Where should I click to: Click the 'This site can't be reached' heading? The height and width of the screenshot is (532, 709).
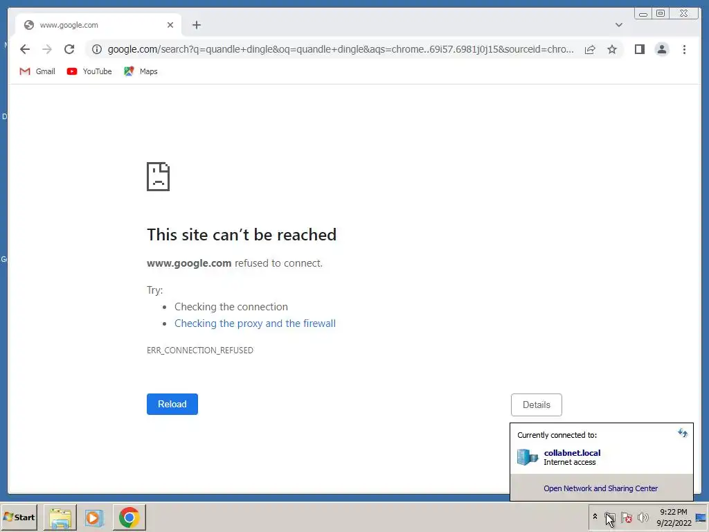[242, 235]
